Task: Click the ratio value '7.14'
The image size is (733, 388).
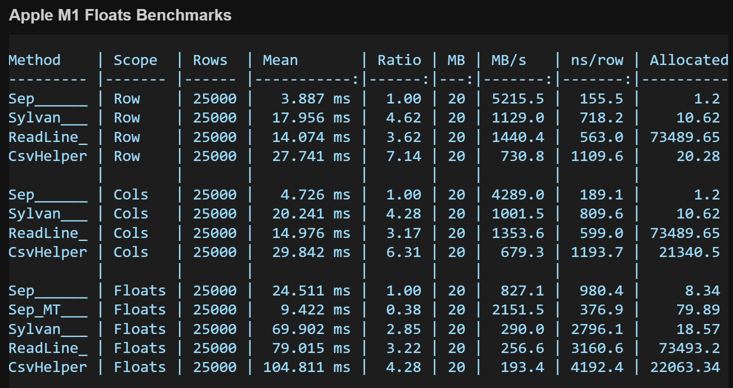Action: (x=403, y=156)
